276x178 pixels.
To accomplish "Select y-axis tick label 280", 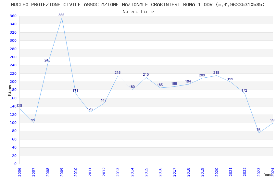I will [13, 49].
